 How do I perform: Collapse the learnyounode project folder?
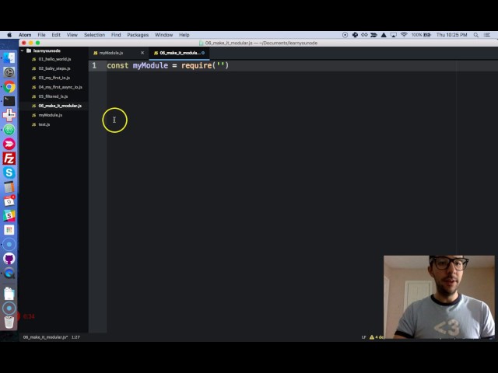23,51
